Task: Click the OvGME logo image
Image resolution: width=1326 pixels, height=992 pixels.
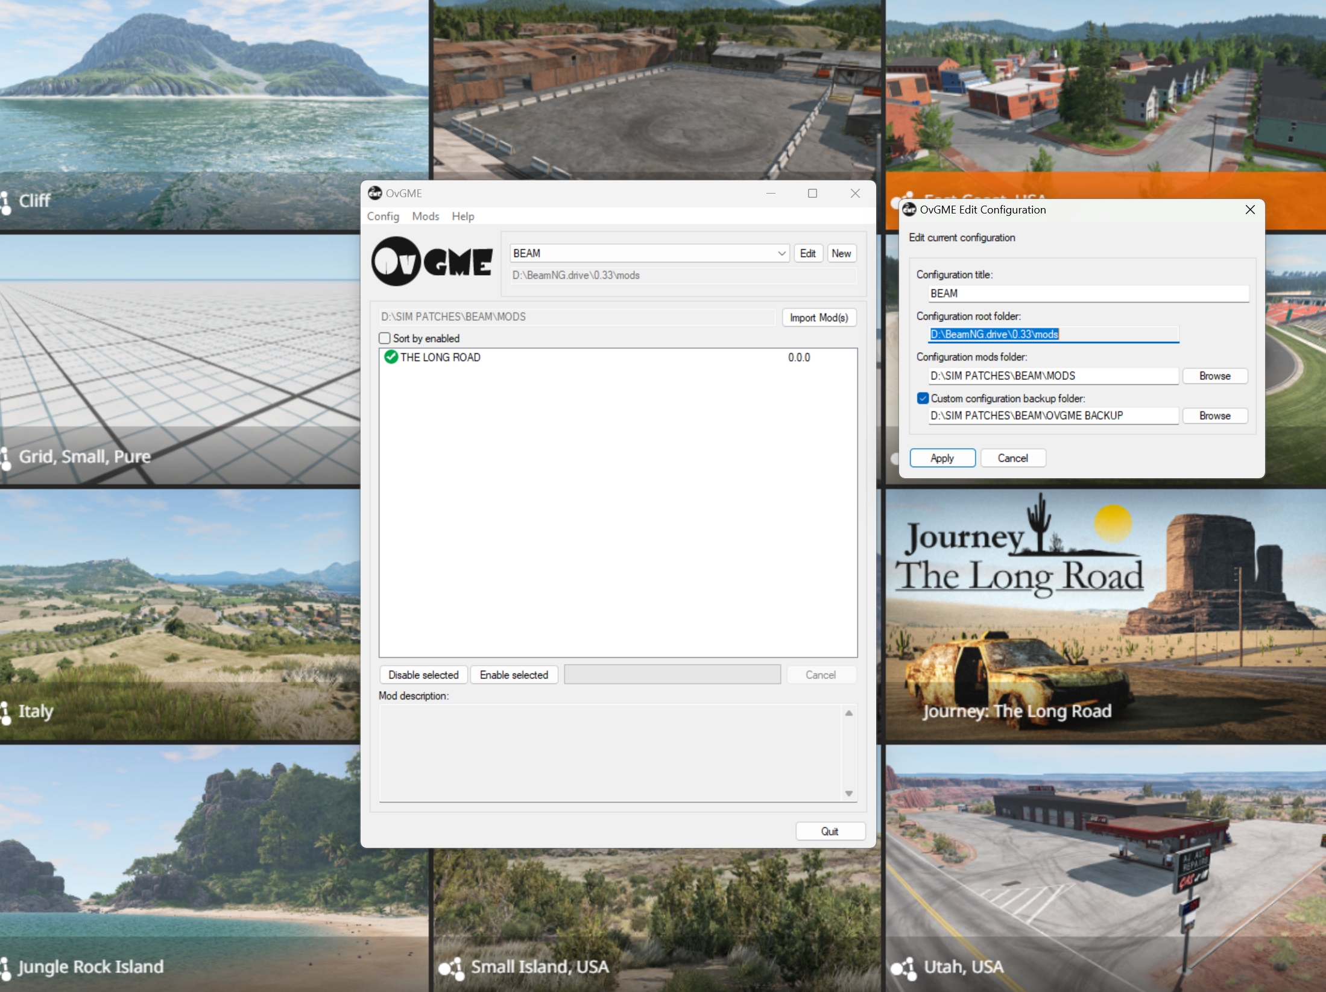Action: tap(432, 262)
